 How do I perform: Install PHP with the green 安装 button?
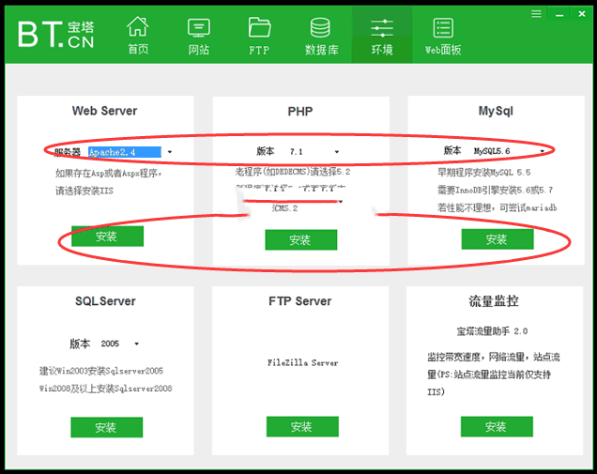point(300,240)
